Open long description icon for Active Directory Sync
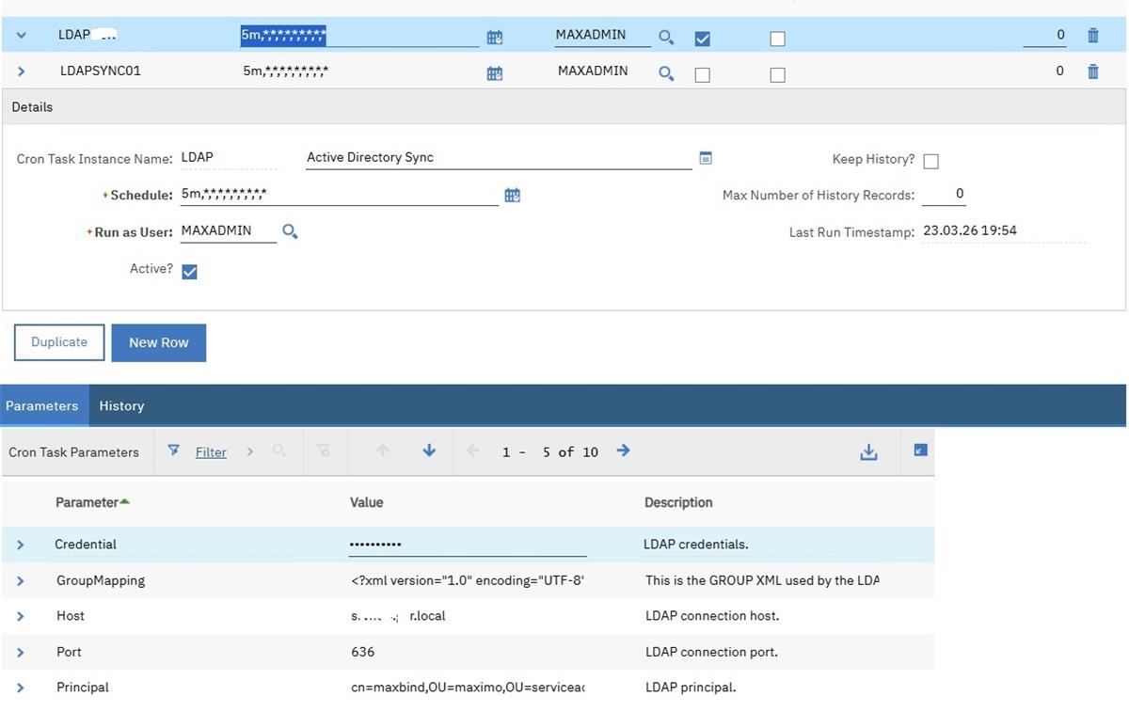The height and width of the screenshot is (712, 1129). coord(706,158)
